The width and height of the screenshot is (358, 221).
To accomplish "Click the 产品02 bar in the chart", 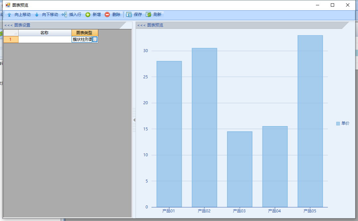I will pyautogui.click(x=204, y=127).
